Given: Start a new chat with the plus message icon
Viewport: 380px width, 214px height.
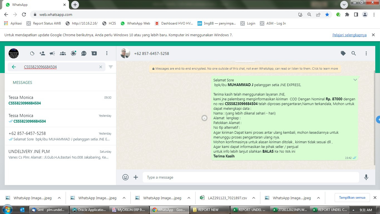Looking at the screenshot, I should [x=94, y=53].
